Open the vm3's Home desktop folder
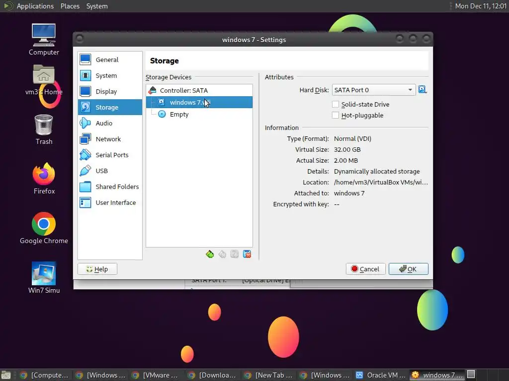The width and height of the screenshot is (509, 381). click(44, 80)
